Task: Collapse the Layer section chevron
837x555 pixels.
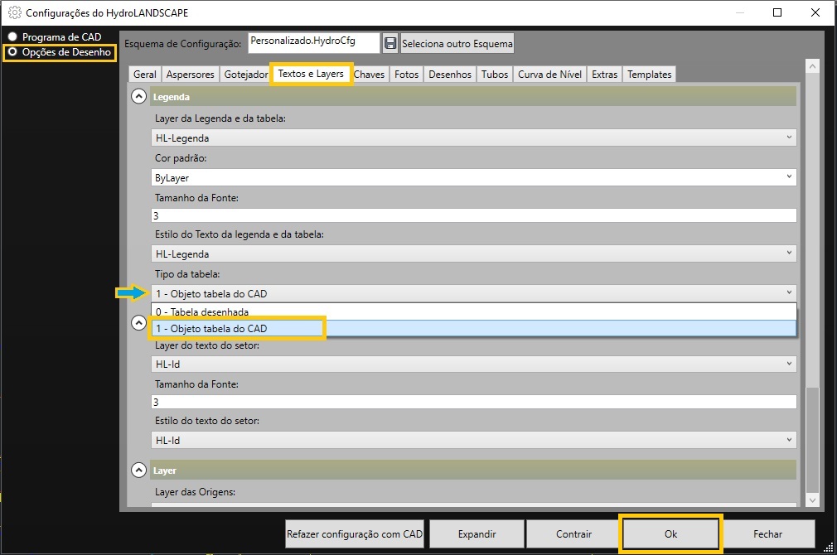Action: pyautogui.click(x=139, y=470)
